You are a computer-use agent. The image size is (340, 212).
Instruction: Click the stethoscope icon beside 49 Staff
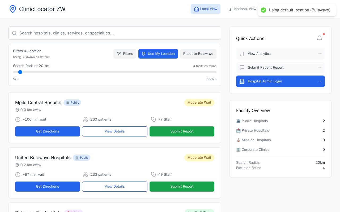154,175
